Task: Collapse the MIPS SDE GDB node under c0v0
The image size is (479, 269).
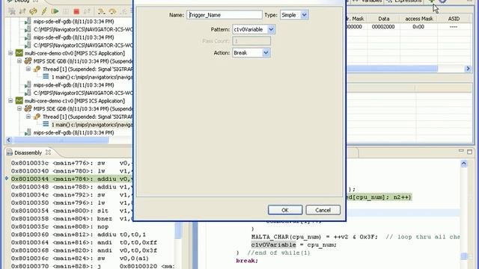Action: tap(19, 61)
